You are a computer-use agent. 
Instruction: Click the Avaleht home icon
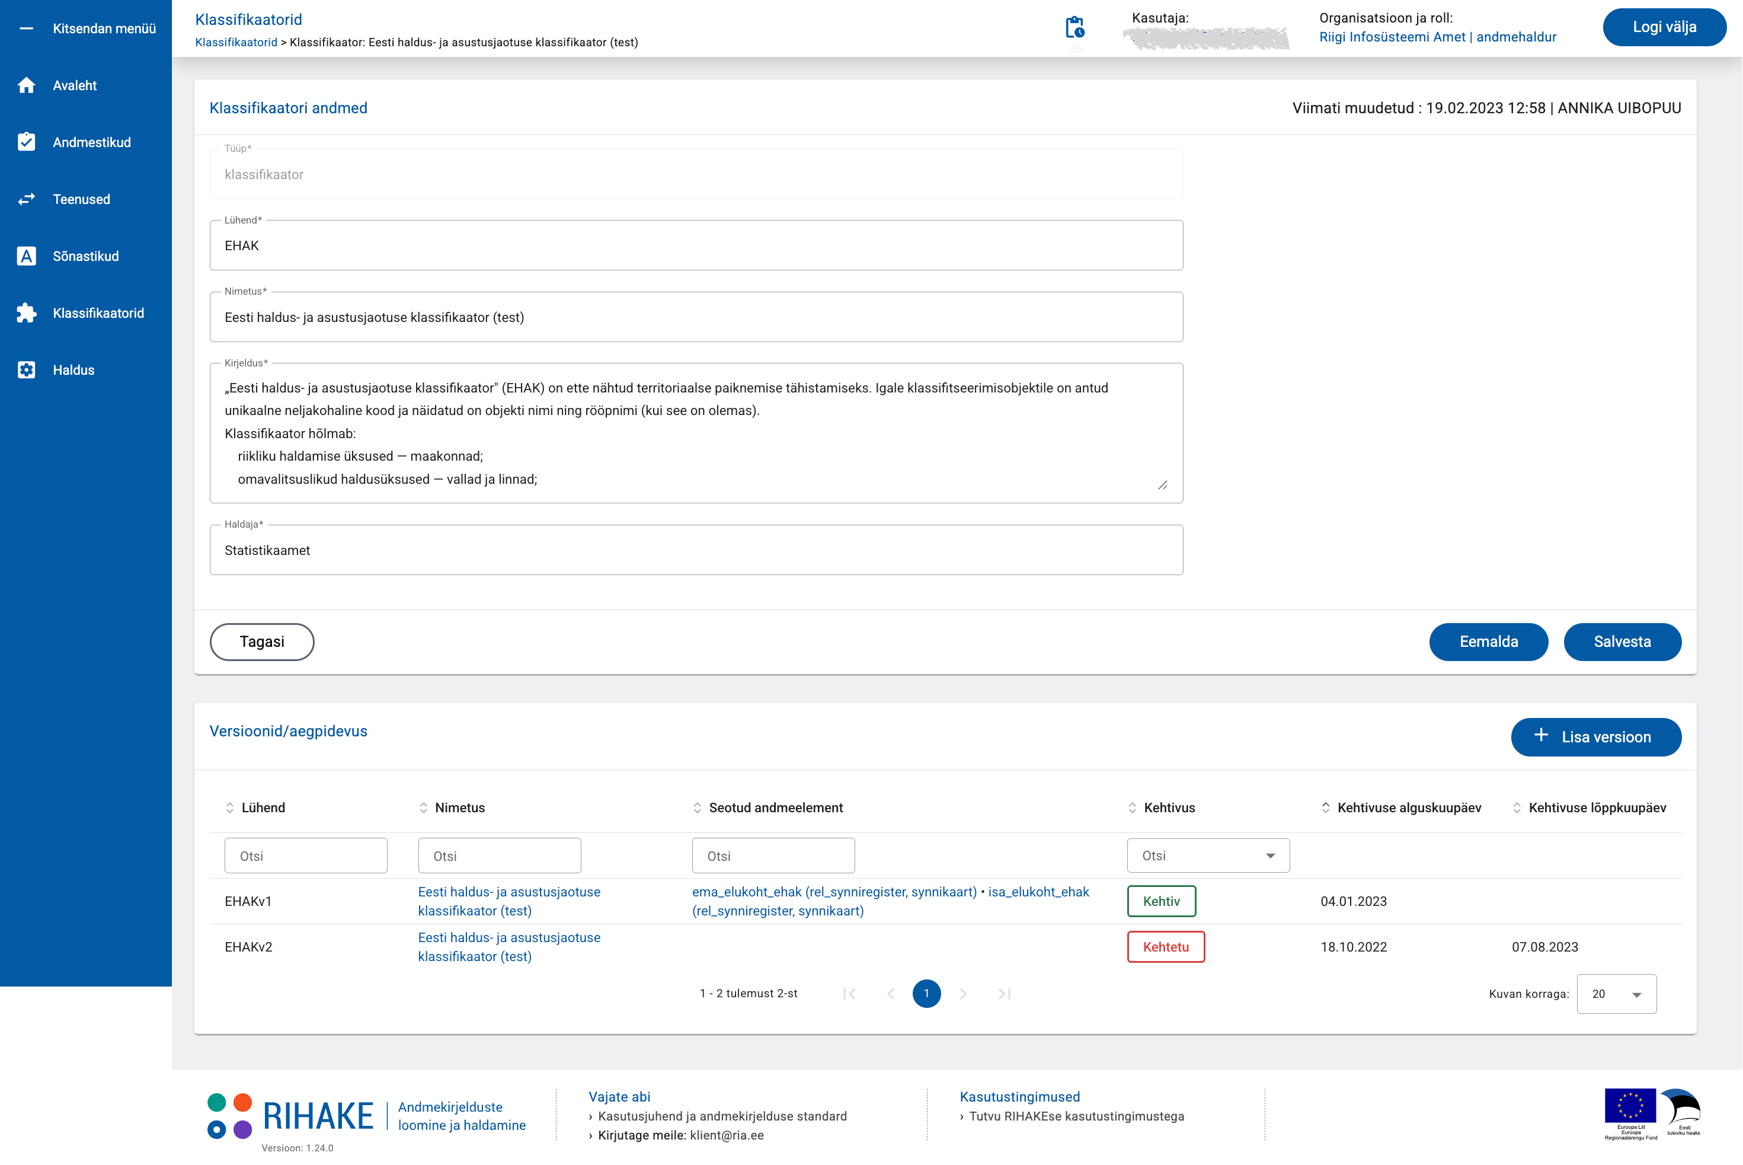26,85
